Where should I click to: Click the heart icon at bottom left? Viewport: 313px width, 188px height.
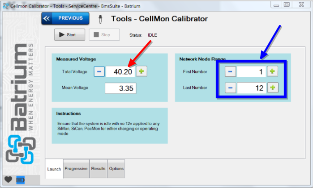[8, 180]
